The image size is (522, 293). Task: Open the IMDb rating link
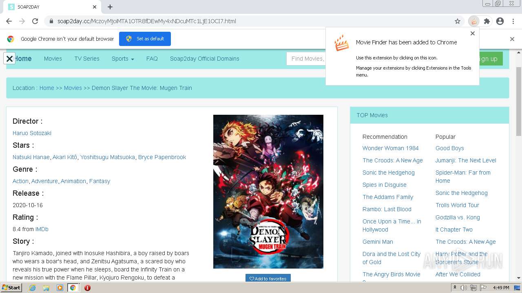click(42, 229)
